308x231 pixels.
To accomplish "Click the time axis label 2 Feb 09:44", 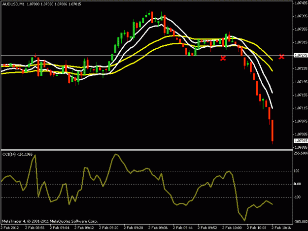I will tap(183, 228).
